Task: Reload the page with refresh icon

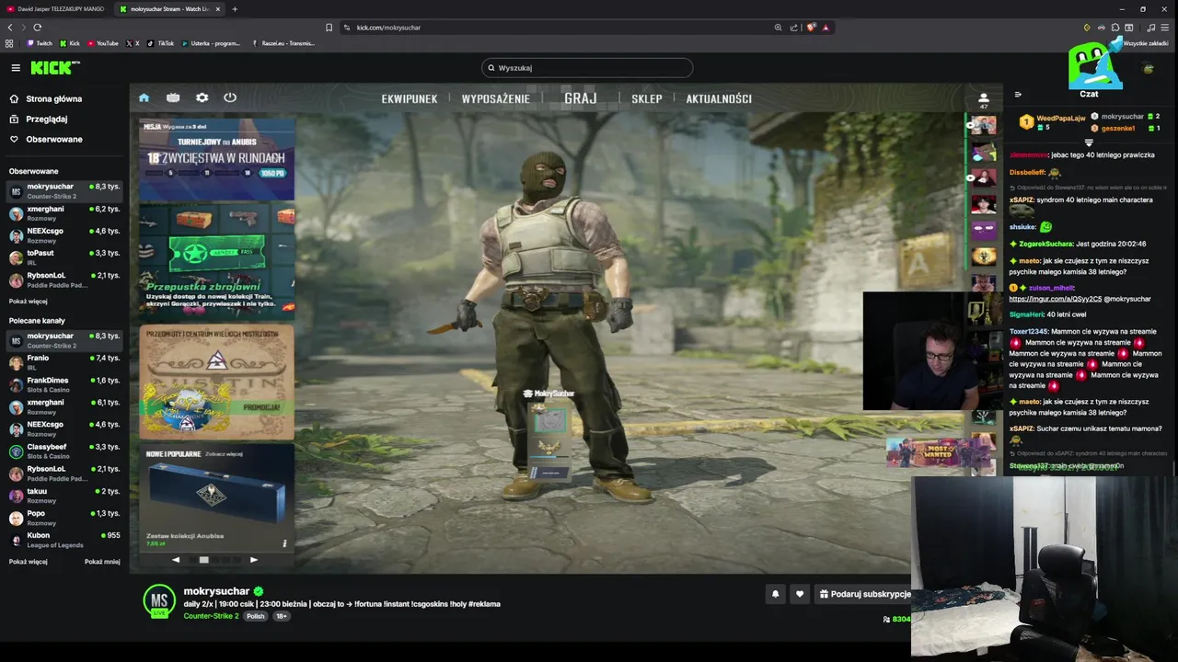Action: (37, 28)
